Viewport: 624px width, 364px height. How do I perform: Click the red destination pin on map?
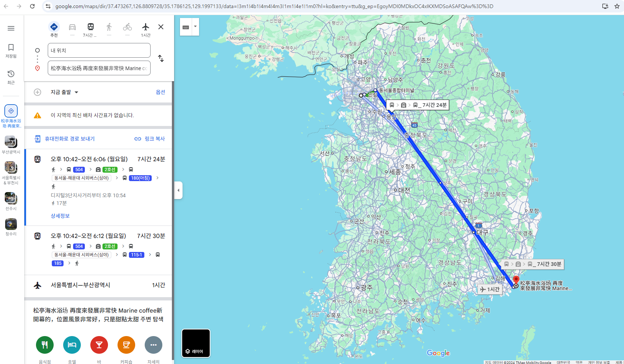point(516,280)
